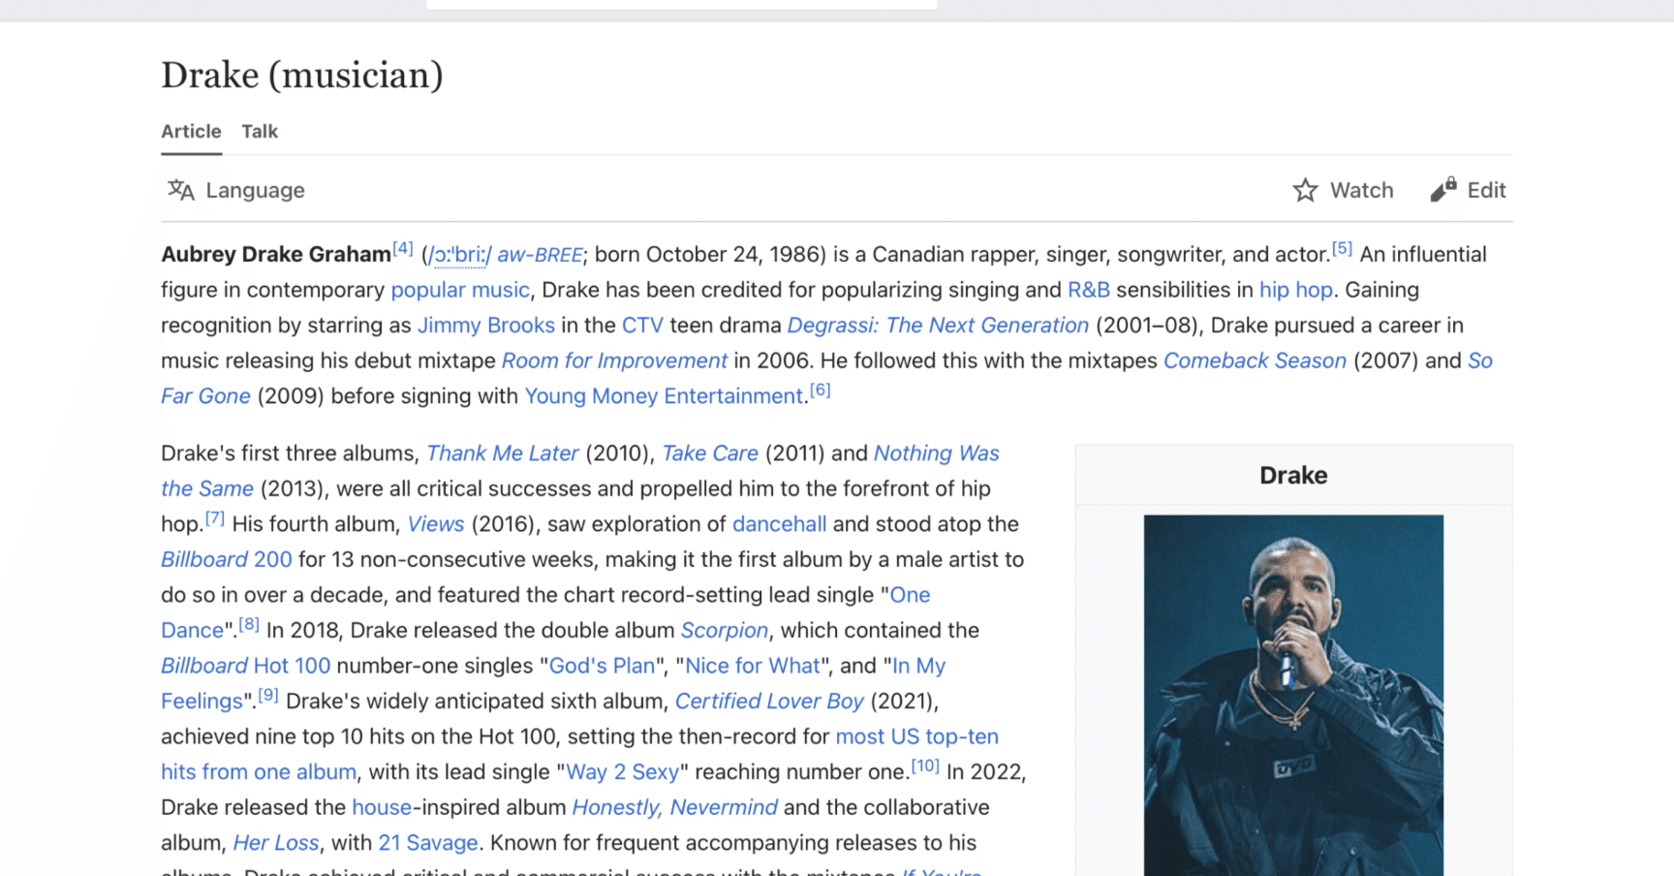
Task: Jump to citation reference 8
Action: click(x=249, y=624)
